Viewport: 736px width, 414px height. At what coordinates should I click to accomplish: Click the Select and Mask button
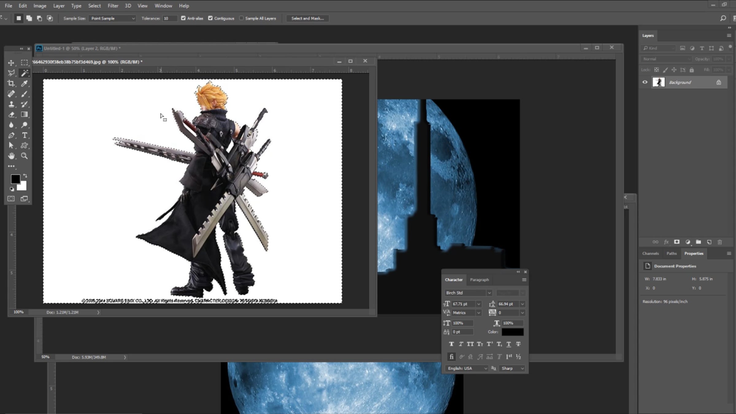point(307,18)
